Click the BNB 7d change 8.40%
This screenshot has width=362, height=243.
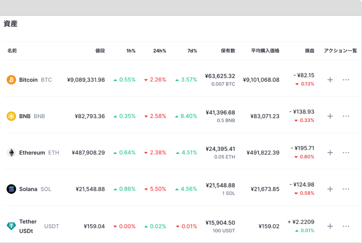[x=186, y=116]
